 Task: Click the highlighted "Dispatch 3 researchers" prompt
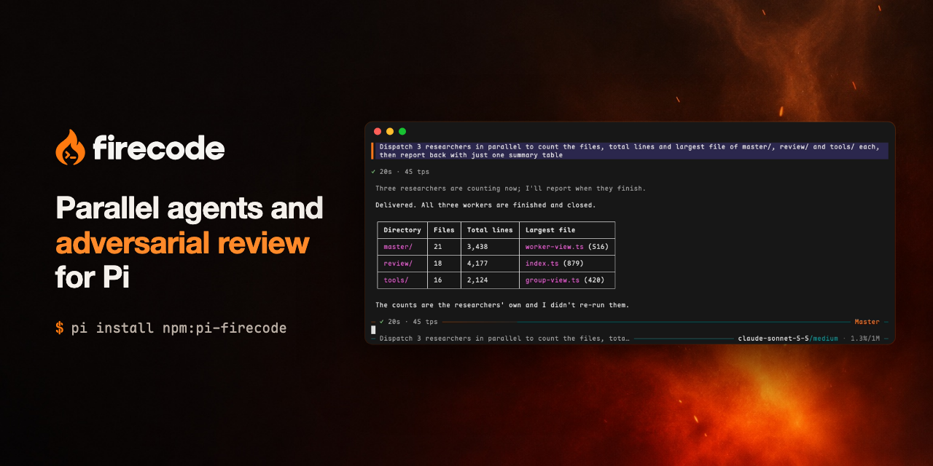(630, 151)
